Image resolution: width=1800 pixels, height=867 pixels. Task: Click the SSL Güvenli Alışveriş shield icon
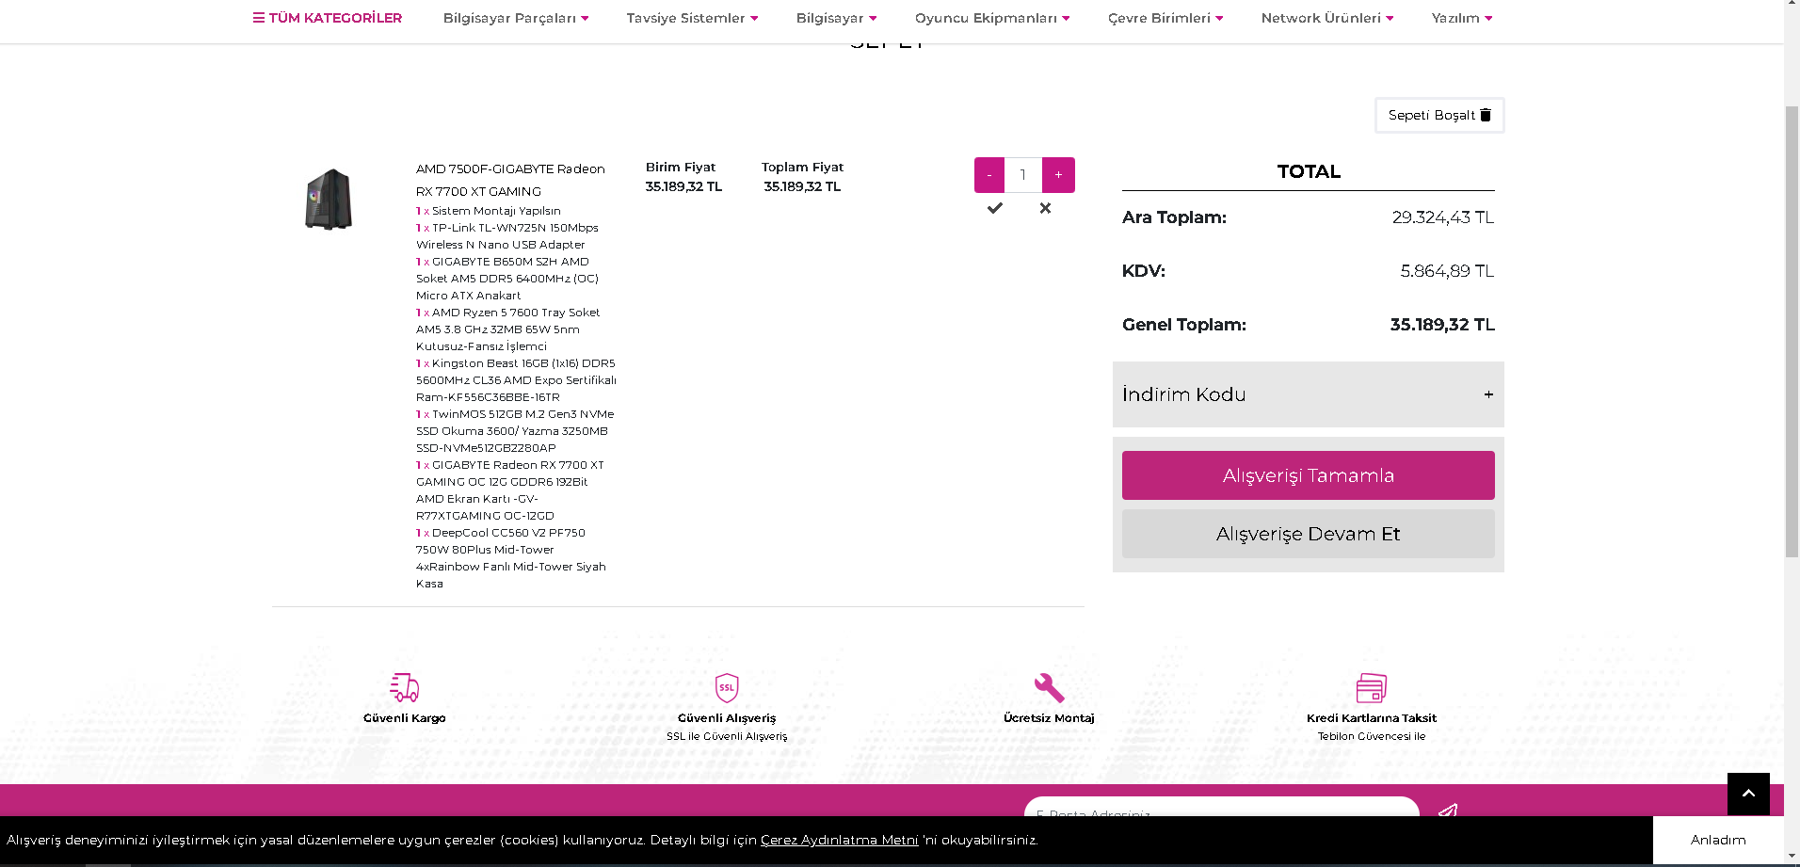727,688
